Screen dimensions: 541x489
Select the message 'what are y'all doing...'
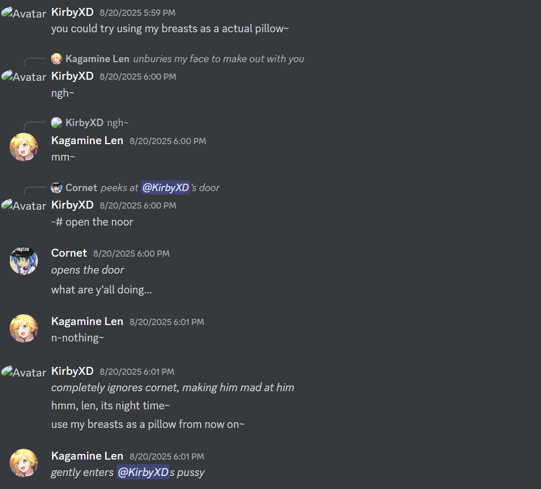click(x=101, y=289)
